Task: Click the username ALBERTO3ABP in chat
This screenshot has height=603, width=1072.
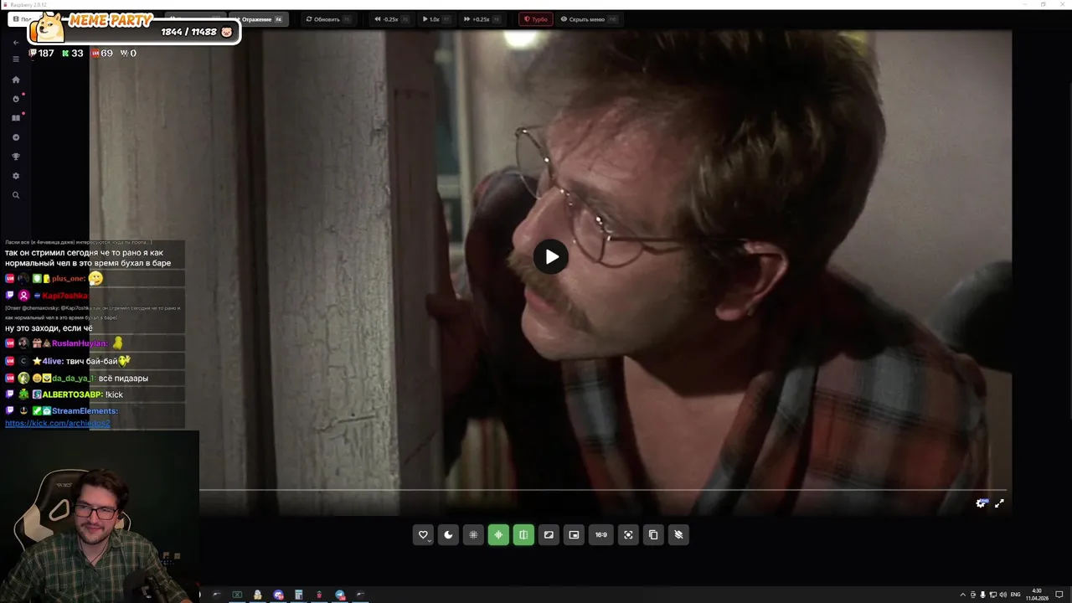Action: pos(72,394)
